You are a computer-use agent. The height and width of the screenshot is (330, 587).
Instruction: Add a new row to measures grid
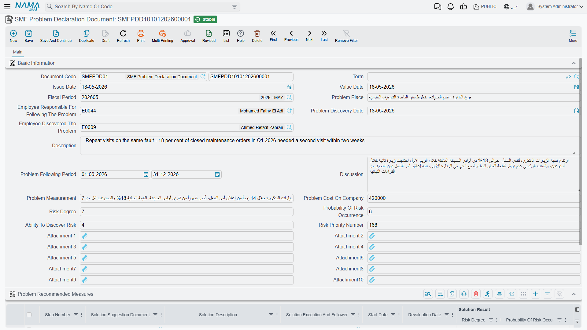(440, 294)
